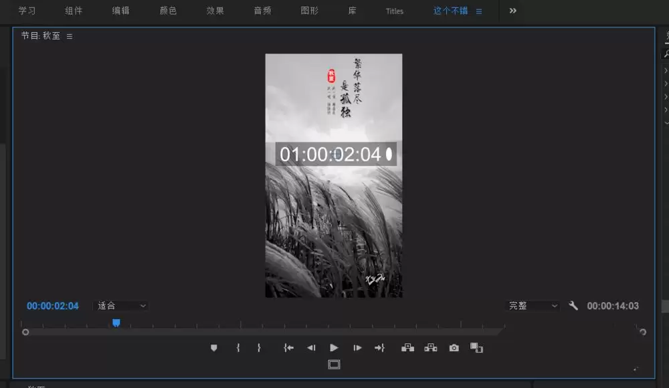
Task: Mark Out point
Action: point(258,348)
